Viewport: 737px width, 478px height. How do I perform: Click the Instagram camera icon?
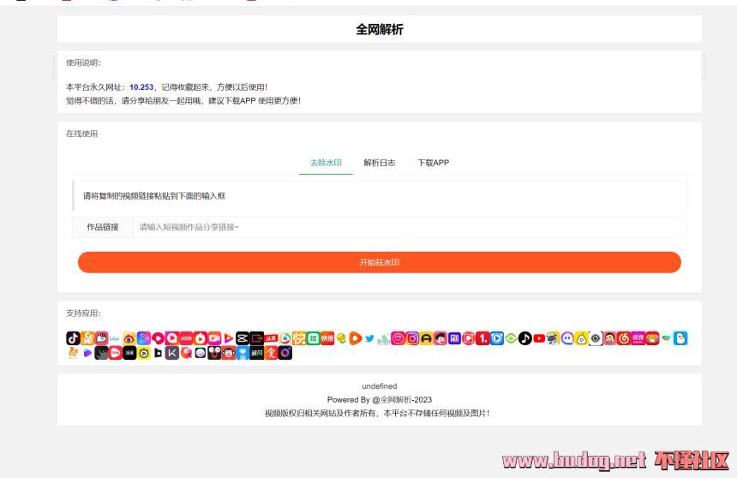(412, 338)
